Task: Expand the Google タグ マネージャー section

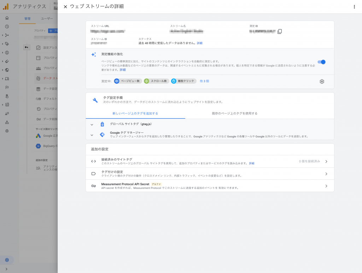Action: point(92,135)
